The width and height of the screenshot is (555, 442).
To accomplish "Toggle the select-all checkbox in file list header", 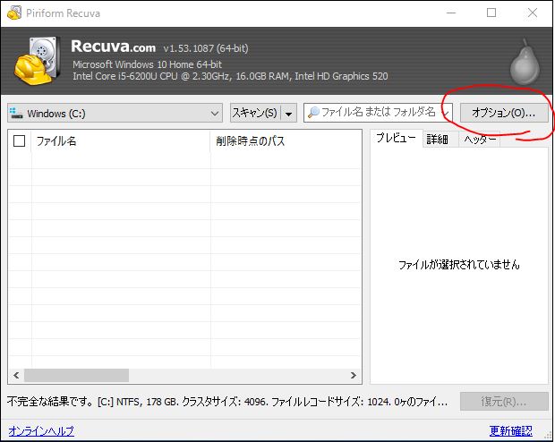I will coord(19,140).
